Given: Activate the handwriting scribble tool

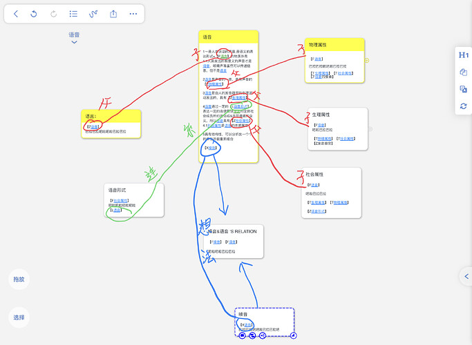Looking at the screenshot, I should (x=93, y=14).
